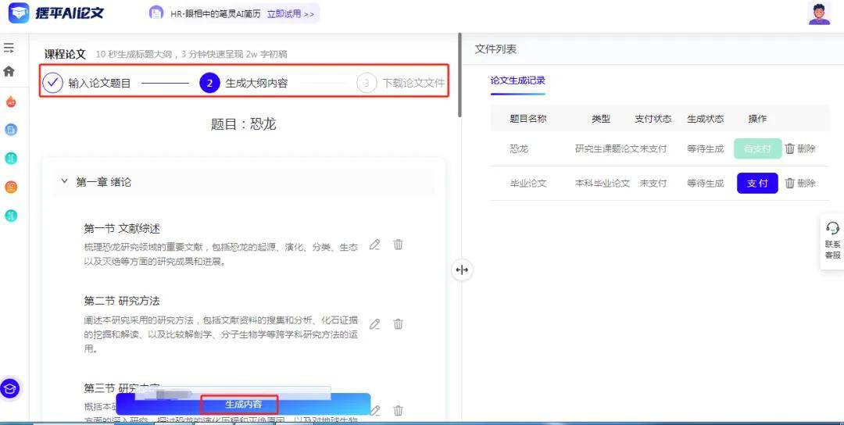Click the panel splitter resize handle

tap(462, 270)
